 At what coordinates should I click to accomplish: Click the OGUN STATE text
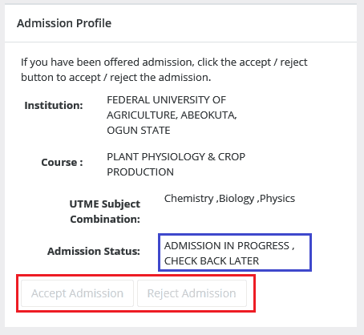pos(139,131)
